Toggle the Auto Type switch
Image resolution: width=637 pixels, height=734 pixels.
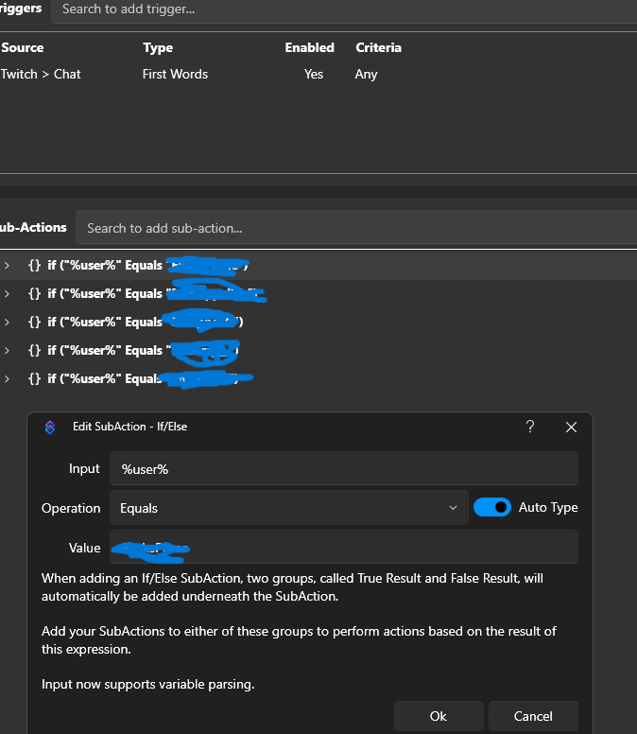(x=492, y=507)
